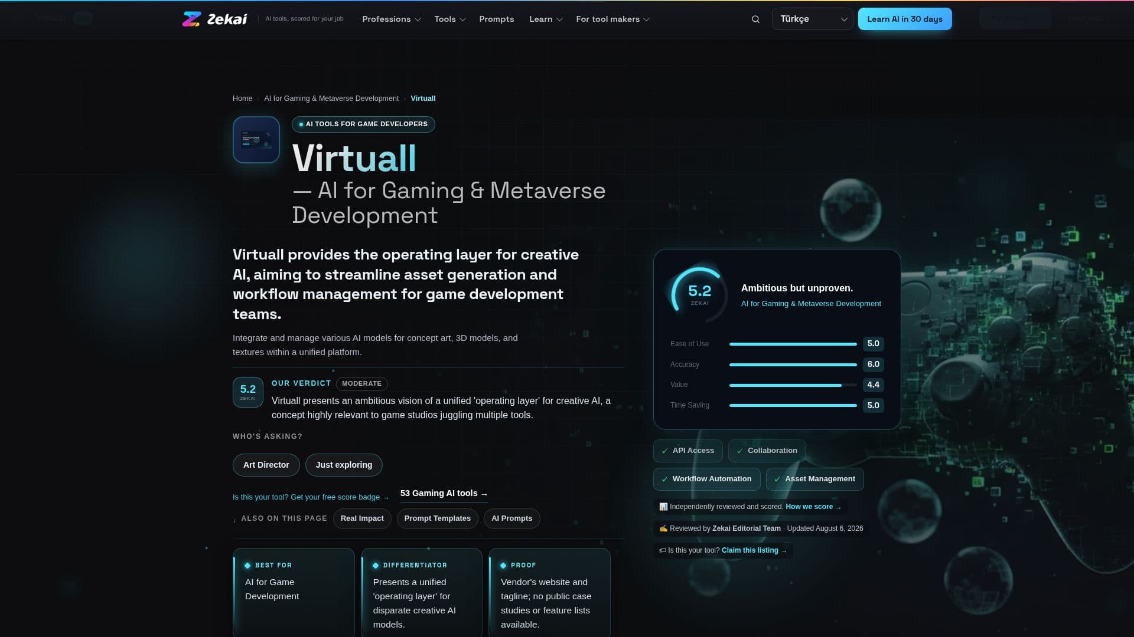Open Claim this listing link

(x=754, y=550)
